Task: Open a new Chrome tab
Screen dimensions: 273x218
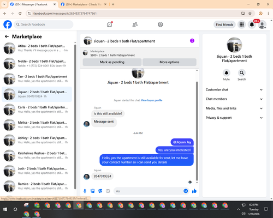Action: [x=113, y=4]
